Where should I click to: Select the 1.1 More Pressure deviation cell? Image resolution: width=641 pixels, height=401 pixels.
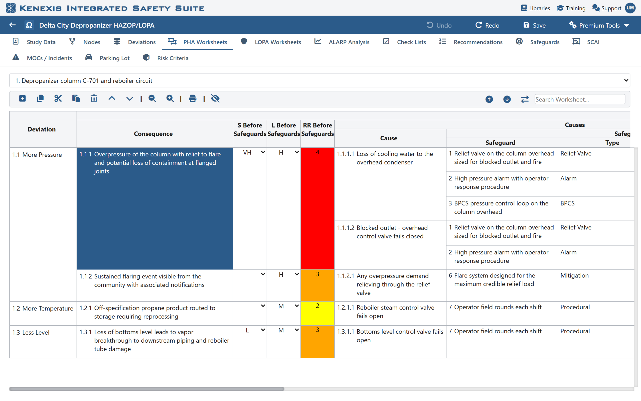pyautogui.click(x=43, y=224)
